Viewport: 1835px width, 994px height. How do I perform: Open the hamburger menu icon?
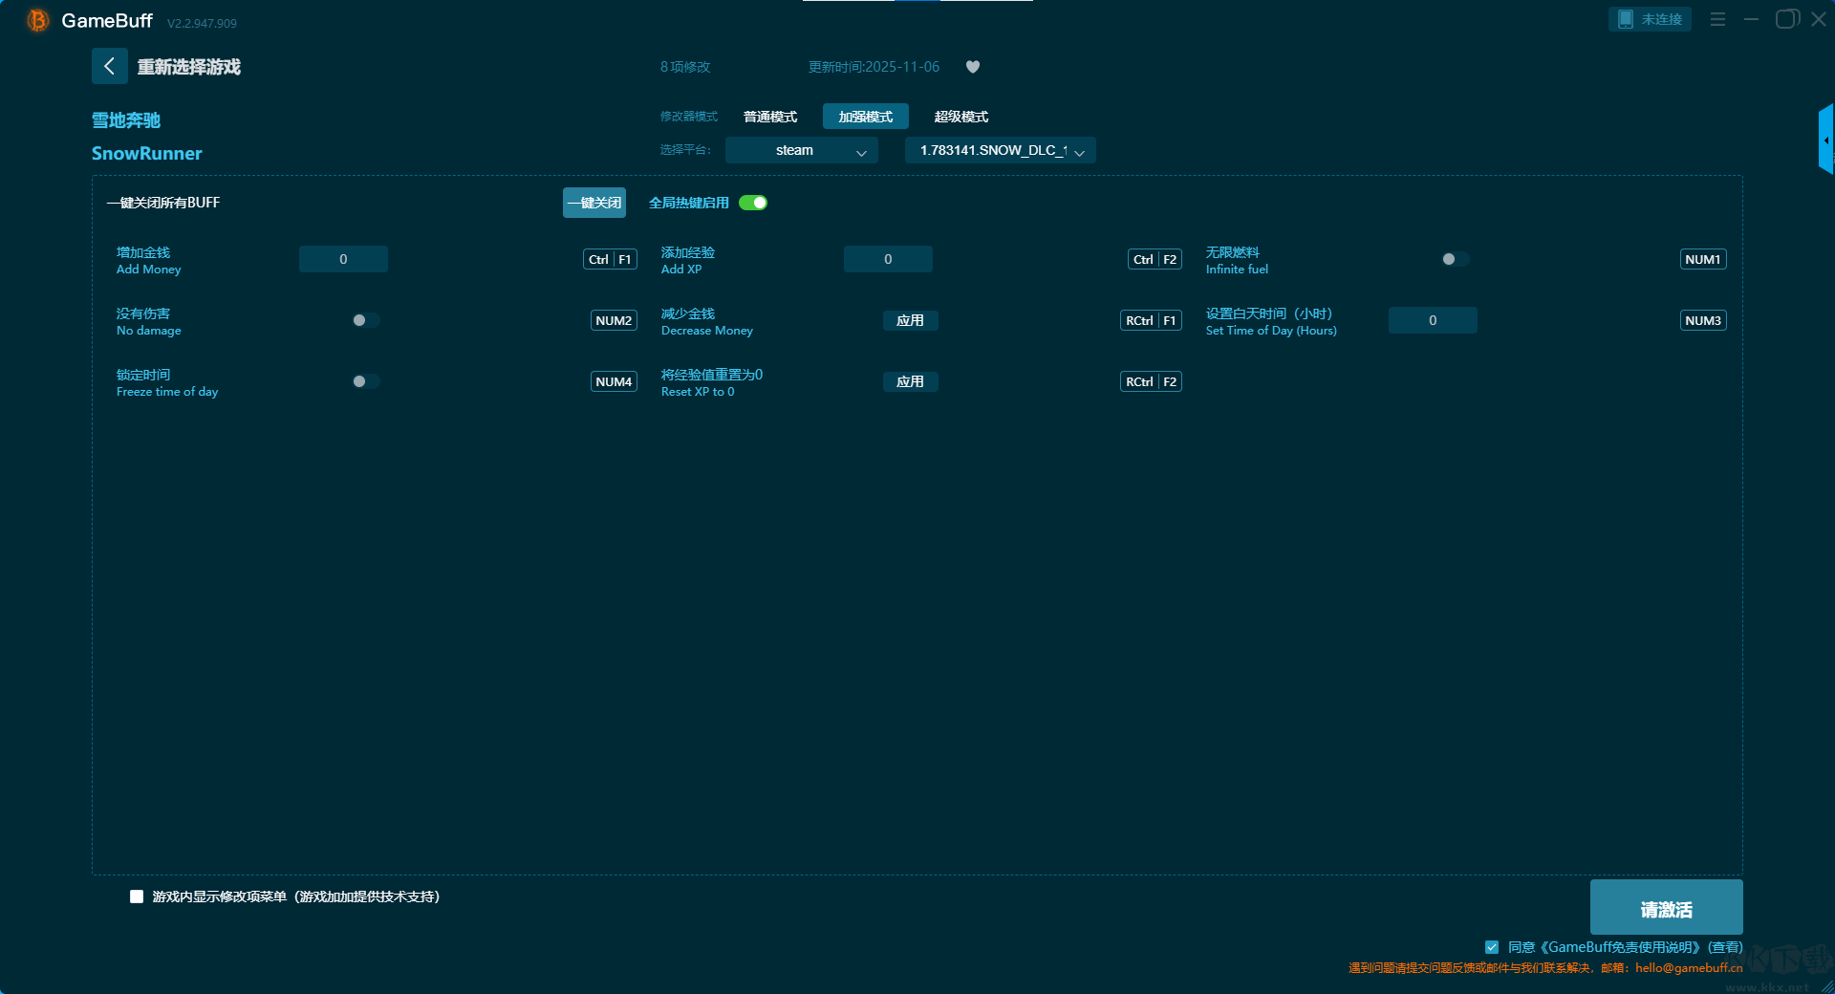(x=1717, y=19)
